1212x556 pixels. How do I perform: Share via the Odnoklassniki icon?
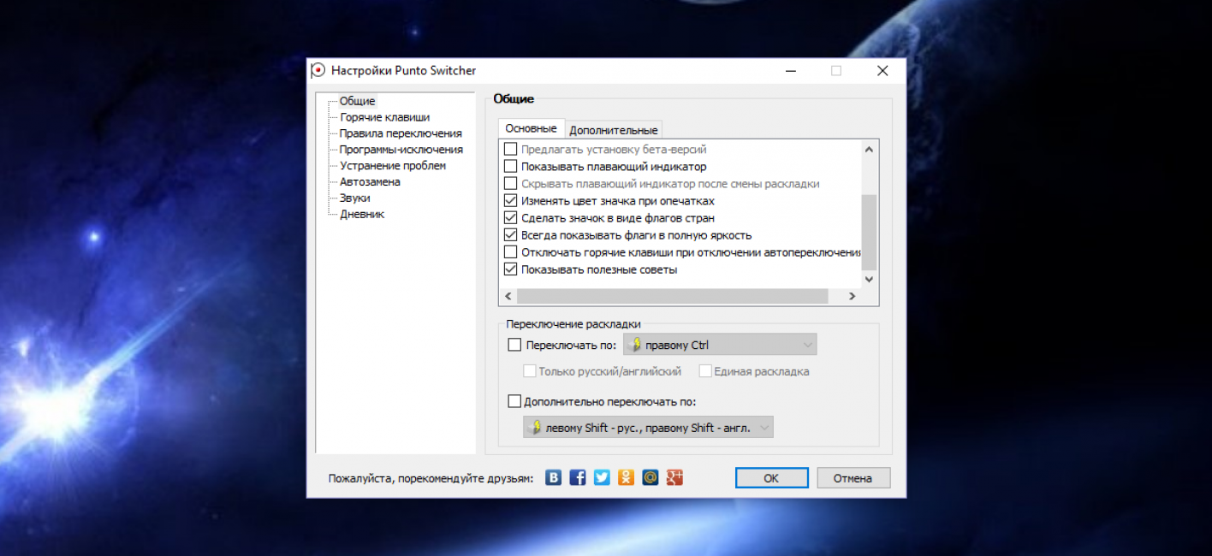click(x=627, y=477)
